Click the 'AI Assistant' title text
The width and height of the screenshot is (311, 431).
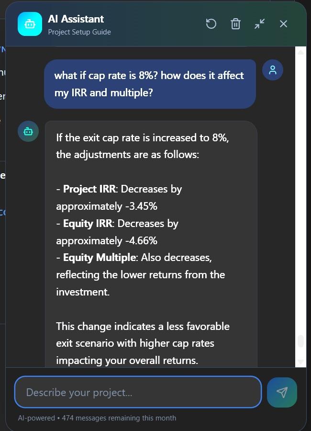coord(76,19)
